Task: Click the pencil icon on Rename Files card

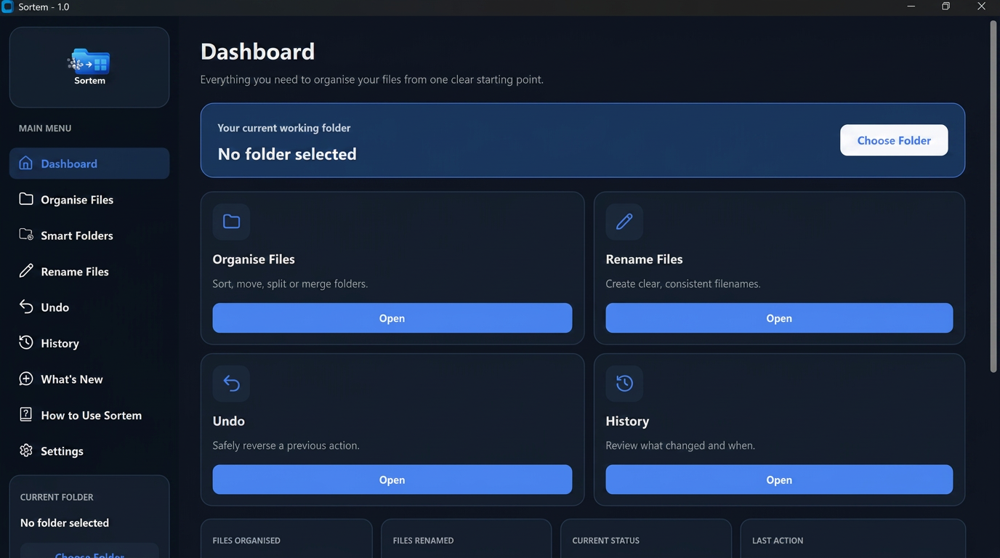Action: (x=624, y=222)
